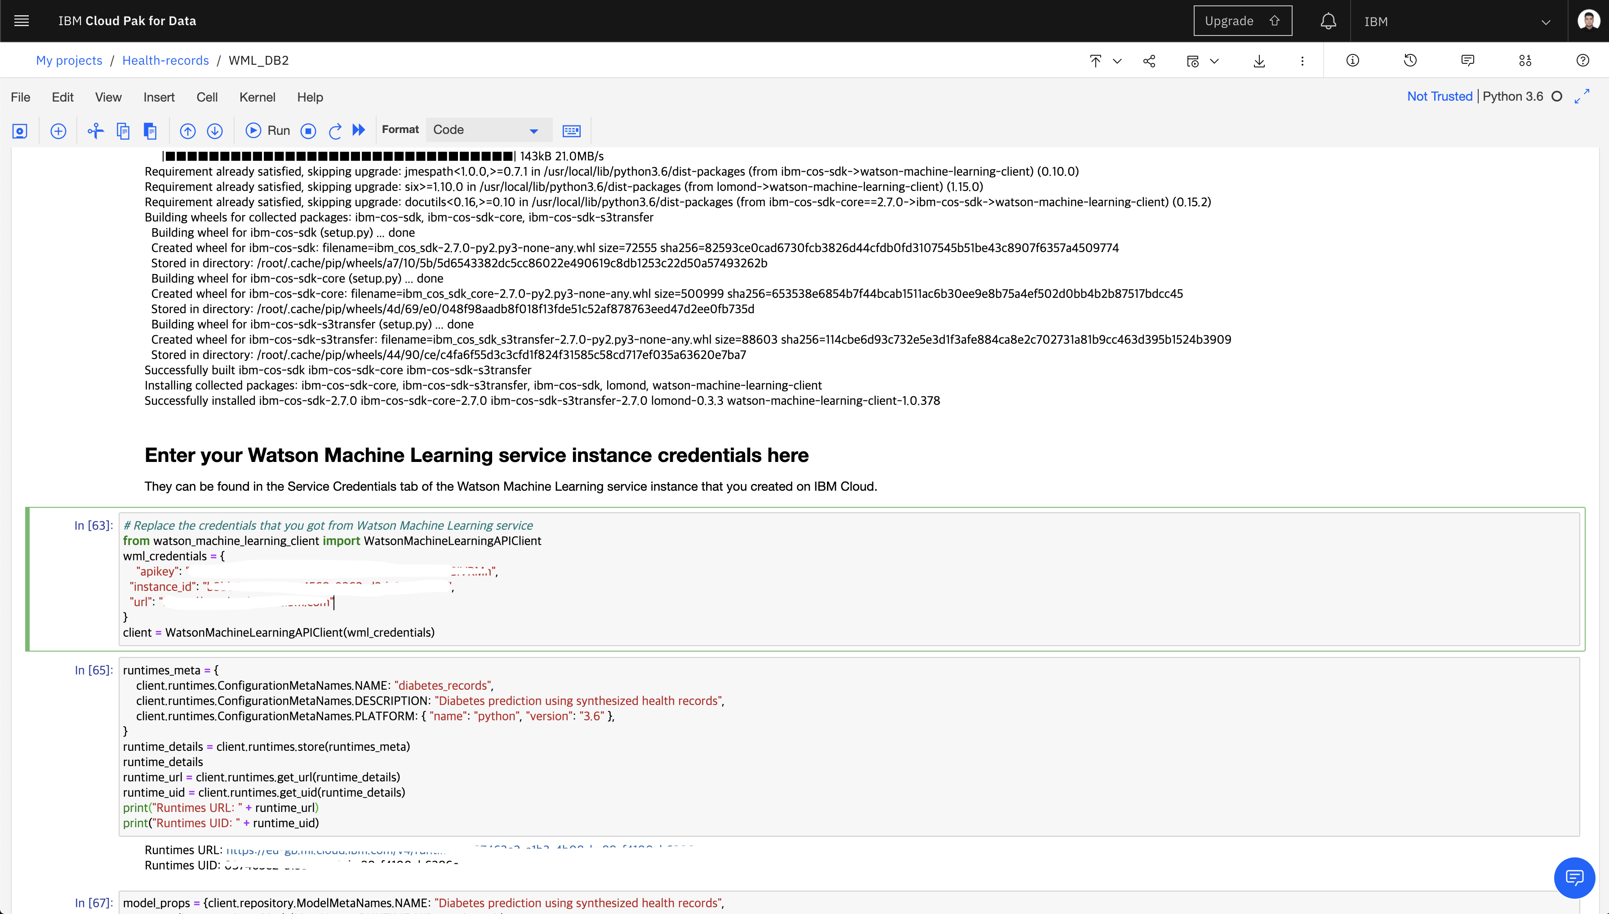
Task: Interrupt kernel with stop icon
Action: (x=307, y=131)
